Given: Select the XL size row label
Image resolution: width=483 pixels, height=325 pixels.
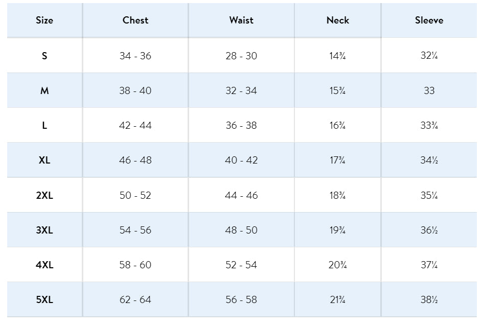Looking at the screenshot, I should click(44, 160).
